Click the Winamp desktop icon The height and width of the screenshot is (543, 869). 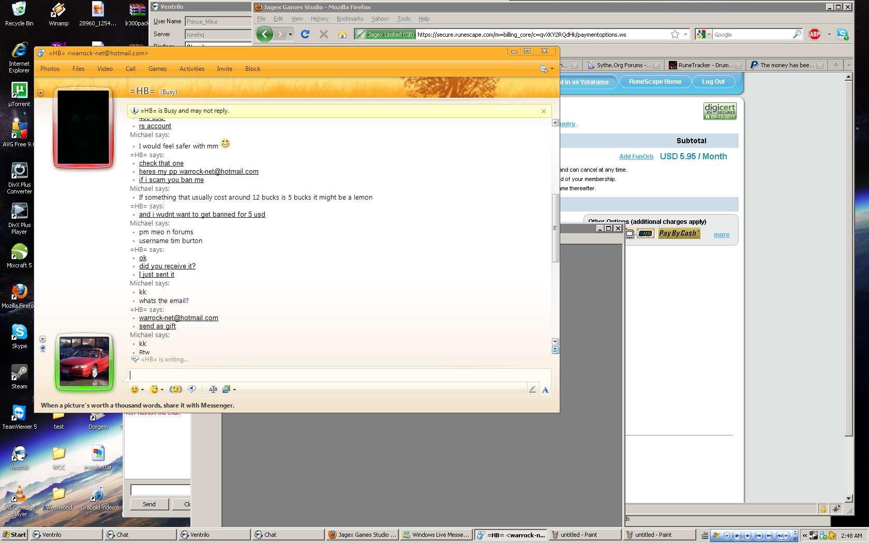(58, 14)
